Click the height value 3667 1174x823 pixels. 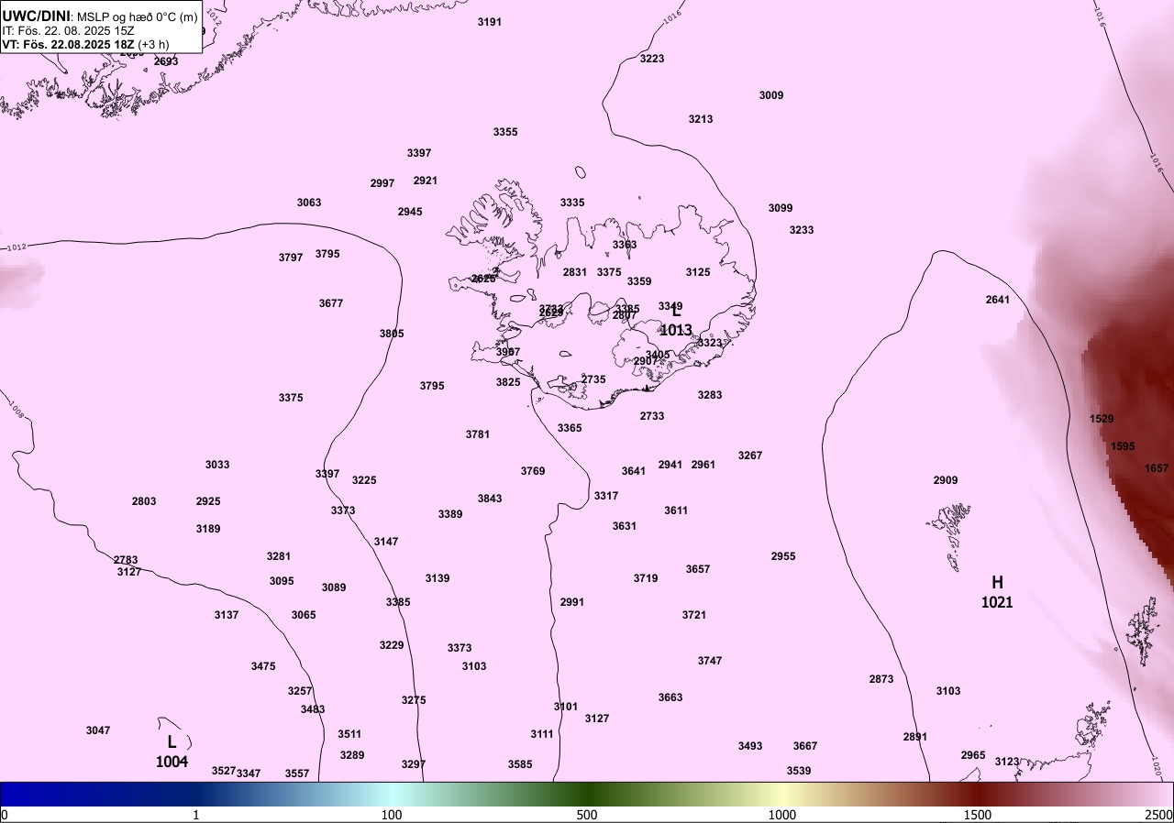point(805,746)
